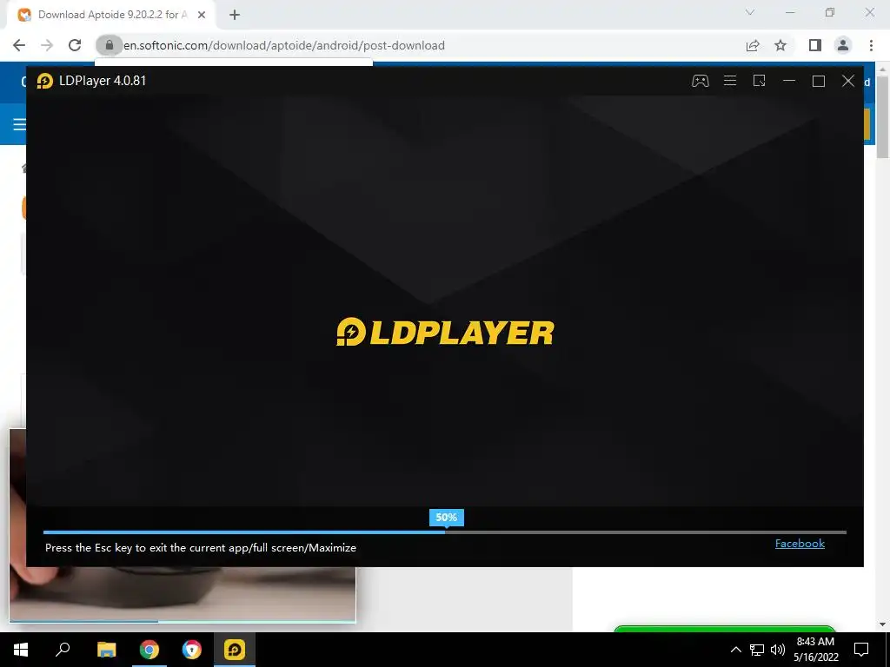The height and width of the screenshot is (667, 890).
Task: Click the video thumbnail behind LDPlayer
Action: pos(183,593)
